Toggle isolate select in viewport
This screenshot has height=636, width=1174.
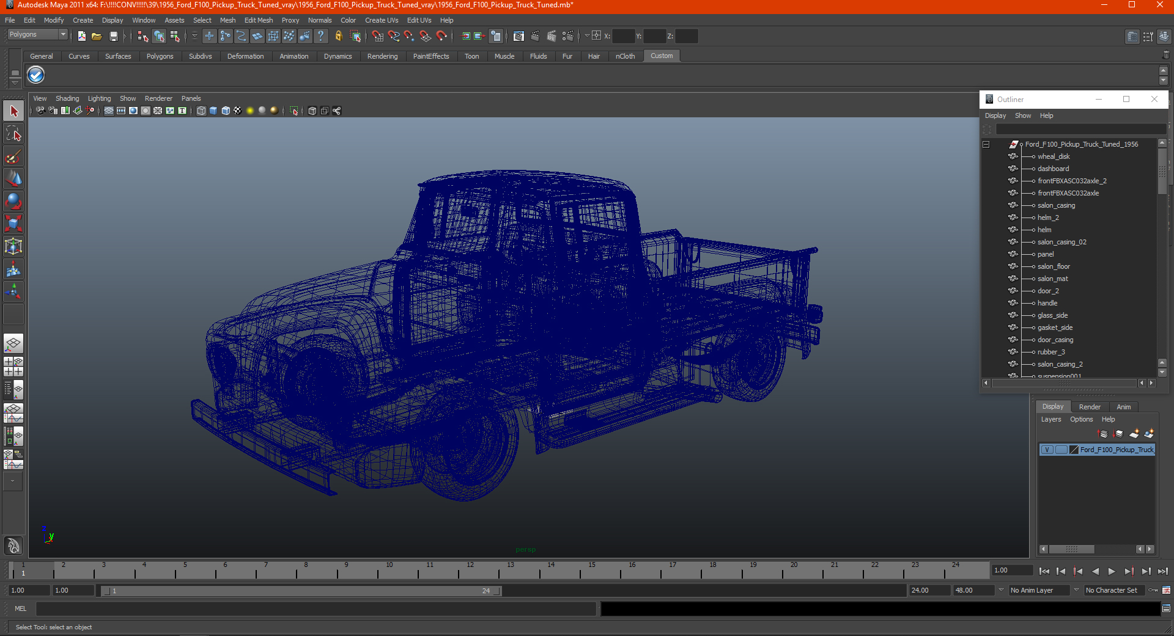tap(294, 111)
